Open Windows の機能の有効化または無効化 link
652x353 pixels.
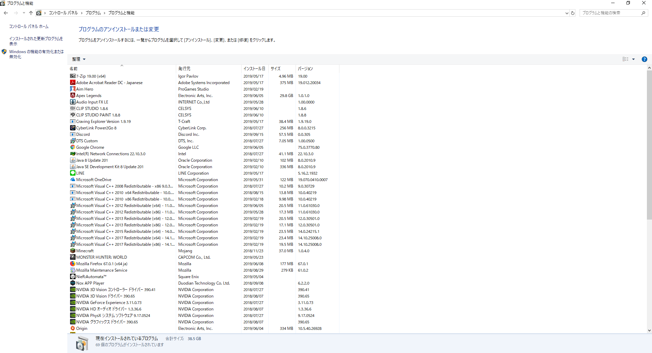pyautogui.click(x=36, y=54)
